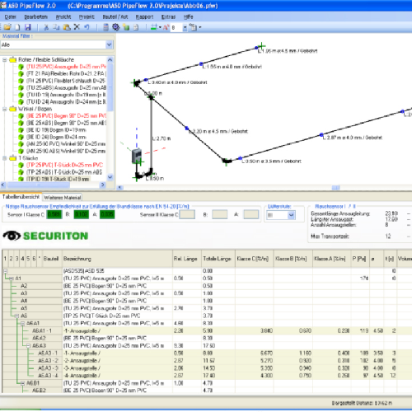Click the Undo arrow icon
The height and width of the screenshot is (412, 412).
87,27
